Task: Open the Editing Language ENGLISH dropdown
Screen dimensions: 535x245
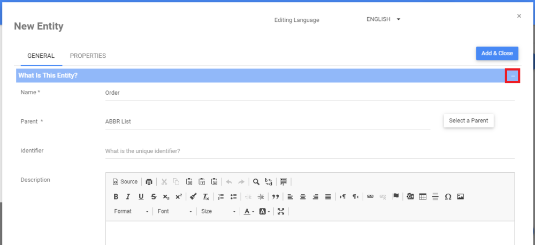Action: click(383, 19)
